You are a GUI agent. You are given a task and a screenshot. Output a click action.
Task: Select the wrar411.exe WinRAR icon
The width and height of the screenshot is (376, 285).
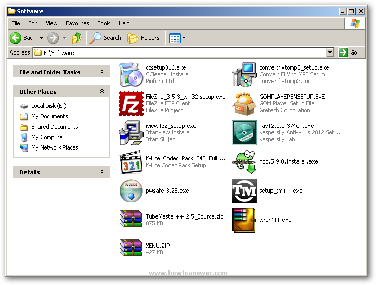(244, 220)
